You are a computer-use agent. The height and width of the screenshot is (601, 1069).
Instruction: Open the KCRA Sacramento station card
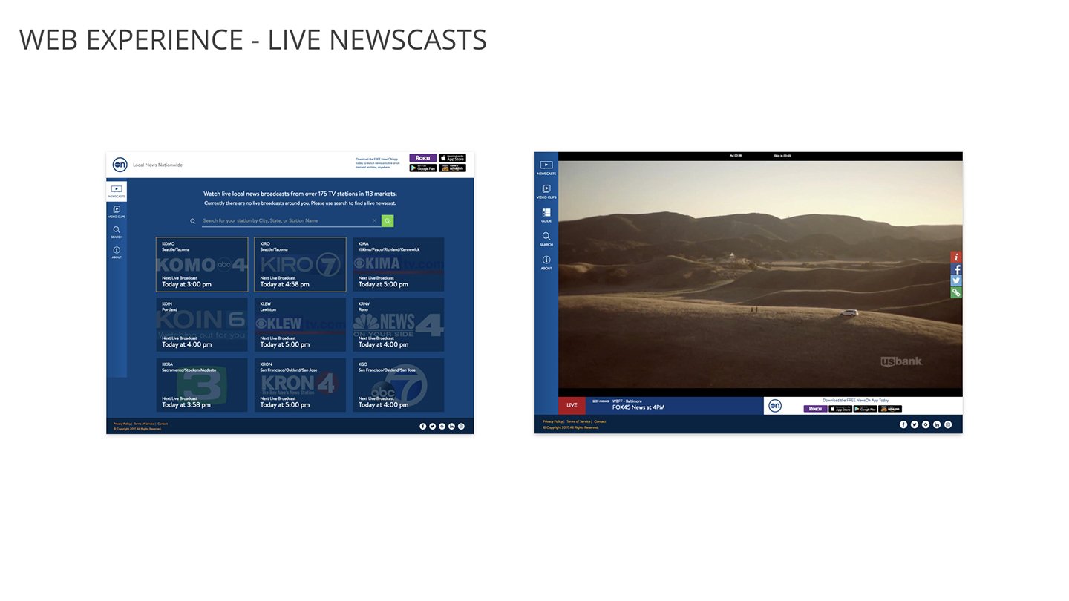coord(202,385)
